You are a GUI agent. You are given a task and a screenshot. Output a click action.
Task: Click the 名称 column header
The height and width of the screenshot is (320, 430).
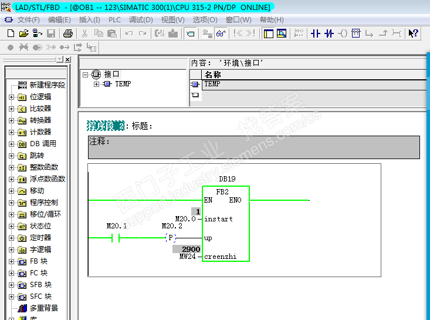tap(314, 75)
